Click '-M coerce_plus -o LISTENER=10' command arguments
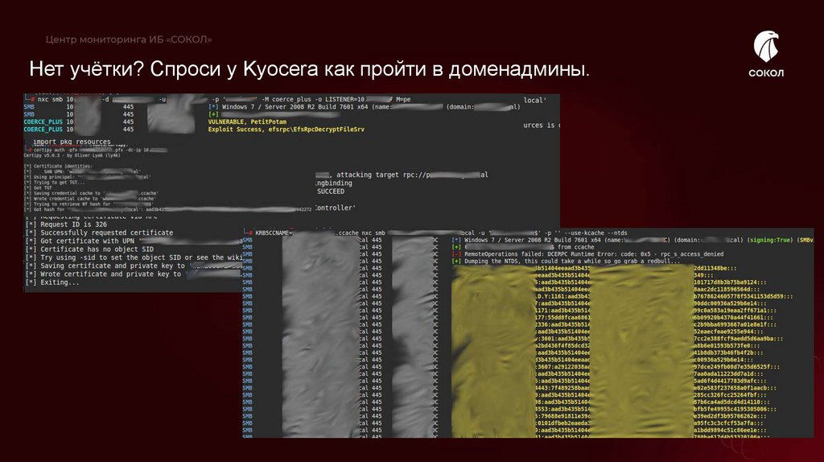This screenshot has height=462, width=824. tap(313, 99)
